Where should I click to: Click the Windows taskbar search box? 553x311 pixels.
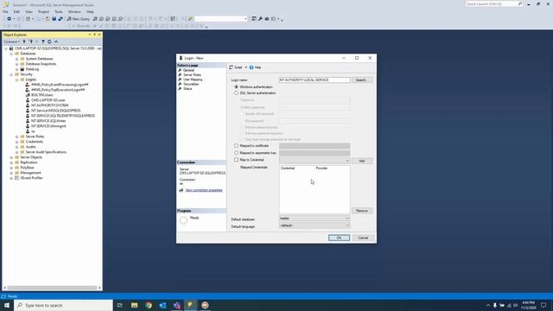[x=63, y=305]
